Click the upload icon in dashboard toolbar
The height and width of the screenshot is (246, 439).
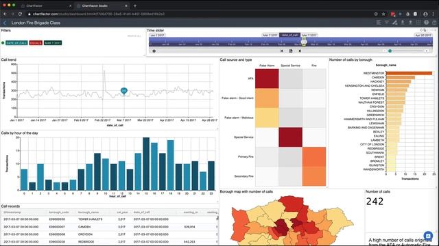click(x=410, y=23)
